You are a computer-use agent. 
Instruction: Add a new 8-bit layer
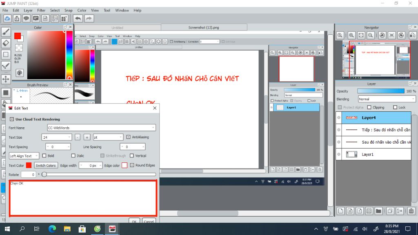click(350, 211)
